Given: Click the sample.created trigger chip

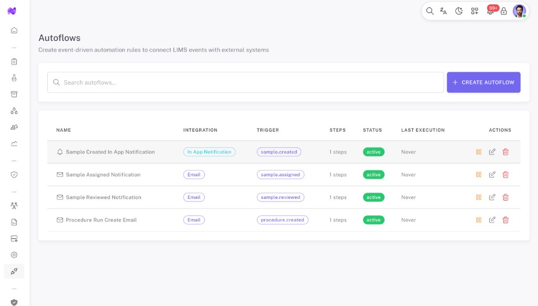Looking at the screenshot, I should tap(279, 152).
